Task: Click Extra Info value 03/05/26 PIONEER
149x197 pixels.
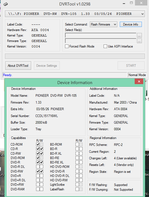Action: [x=50, y=109]
